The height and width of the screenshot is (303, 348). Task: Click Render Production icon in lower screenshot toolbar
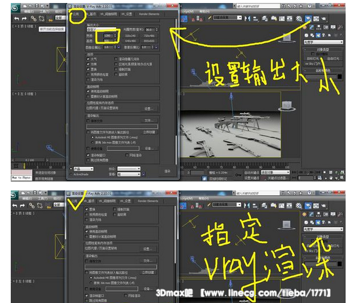click(324, 206)
